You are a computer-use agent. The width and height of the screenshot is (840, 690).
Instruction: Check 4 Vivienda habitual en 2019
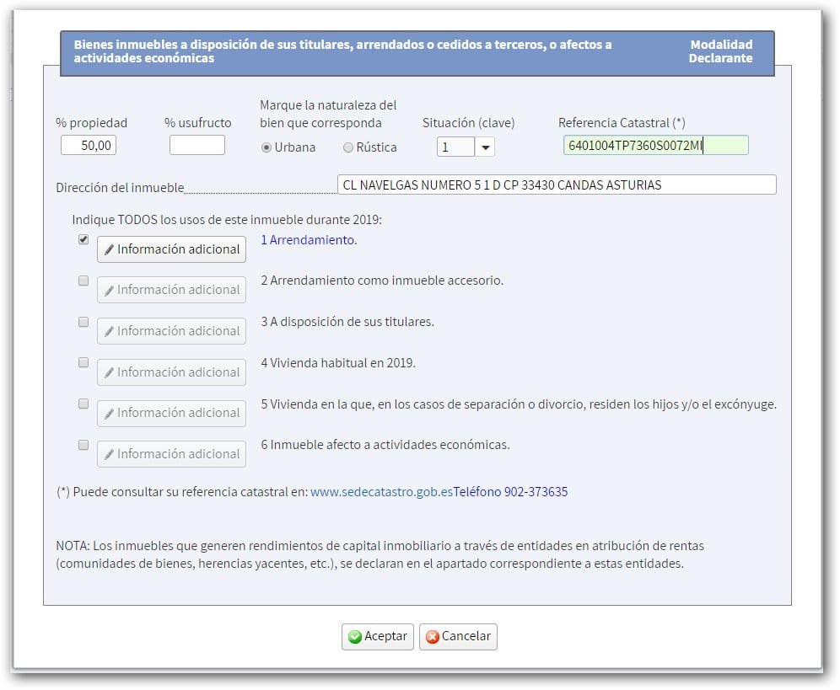(83, 362)
